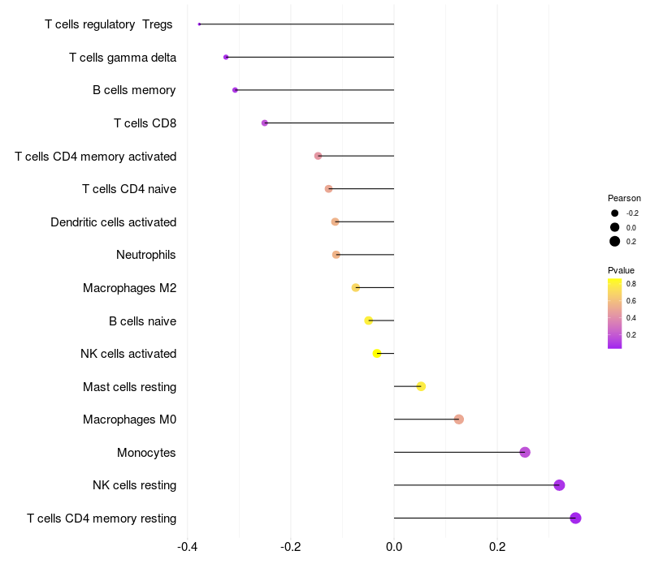Click the NK cells resting lollipop dot
The width and height of the screenshot is (650, 568).
(559, 485)
